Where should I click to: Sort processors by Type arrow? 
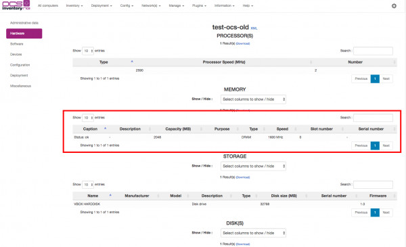[132, 62]
